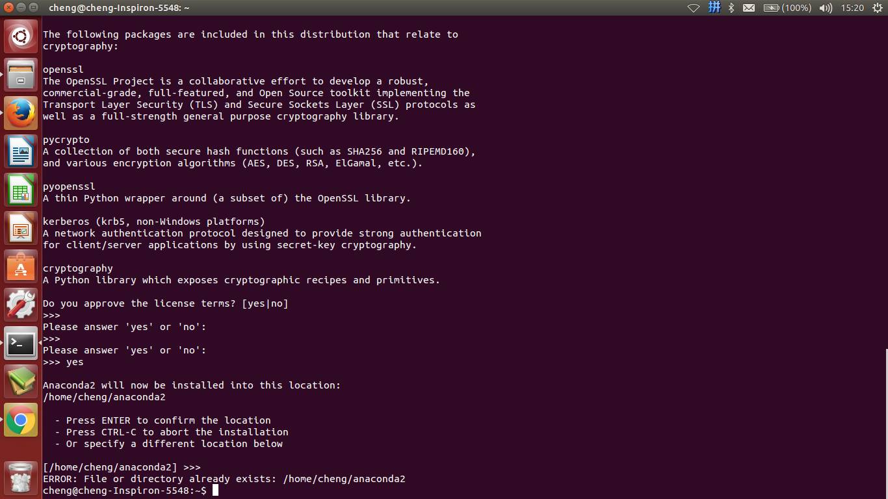
Task: Click the 'openssl' package heading
Action: 63,70
